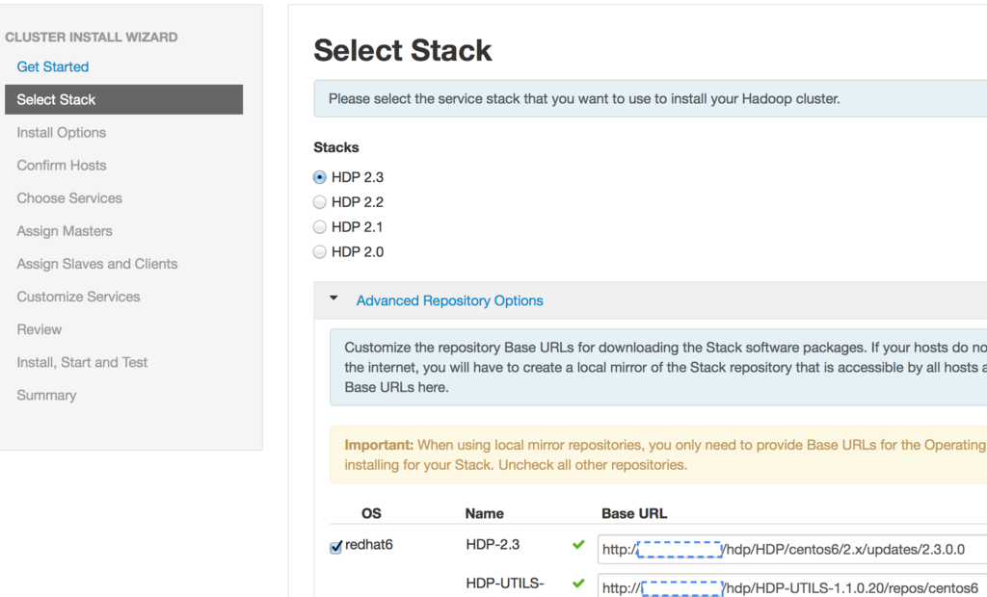Open the Select Stack wizard step
The image size is (987, 597).
pos(57,99)
